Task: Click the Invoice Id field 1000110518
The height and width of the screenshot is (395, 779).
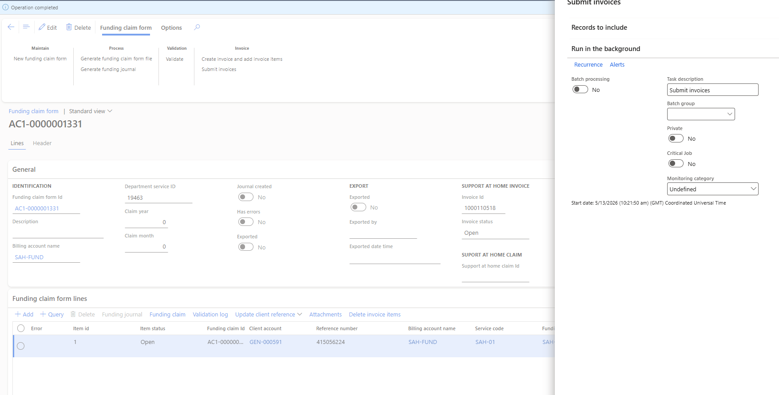Action: pyautogui.click(x=483, y=208)
